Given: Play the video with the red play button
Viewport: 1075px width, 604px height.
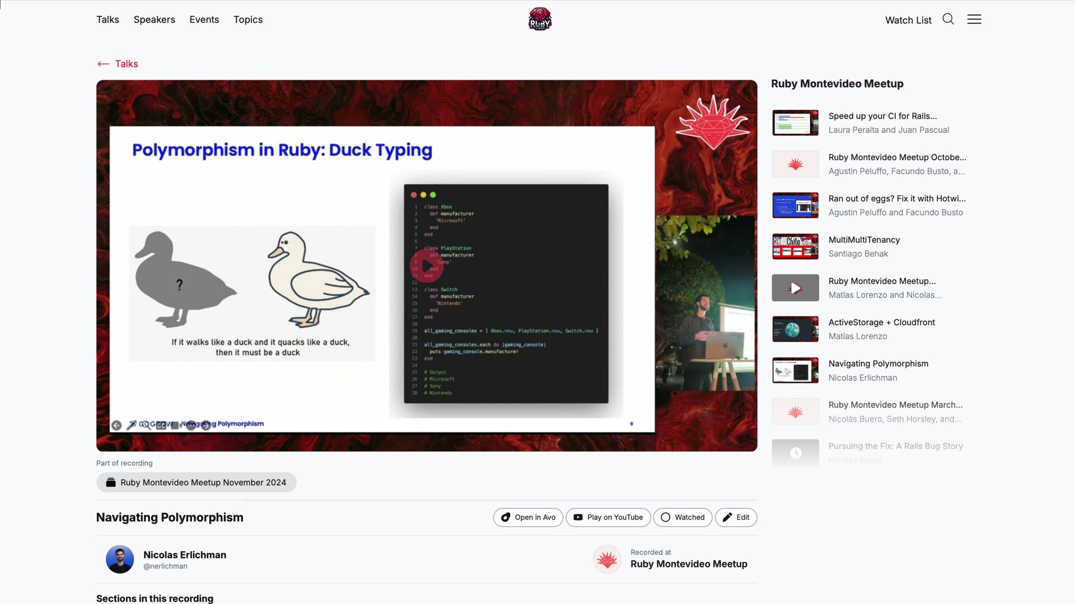Looking at the screenshot, I should point(427,266).
